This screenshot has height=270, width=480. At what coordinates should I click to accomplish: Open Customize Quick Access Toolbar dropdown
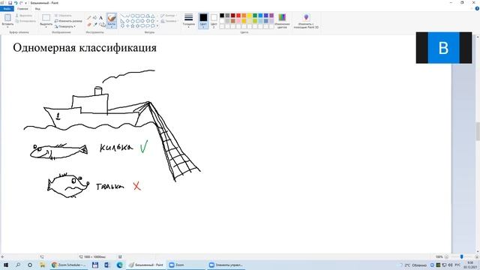[26, 3]
